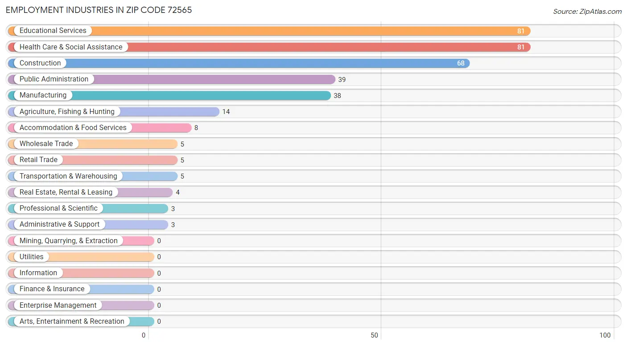The height and width of the screenshot is (346, 627).
Task: Click Accommodation & Food Services label
Action: pos(73,127)
